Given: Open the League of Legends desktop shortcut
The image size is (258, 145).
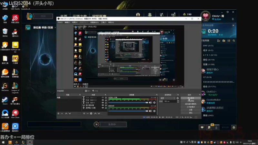Looking at the screenshot, I should click(15, 88).
